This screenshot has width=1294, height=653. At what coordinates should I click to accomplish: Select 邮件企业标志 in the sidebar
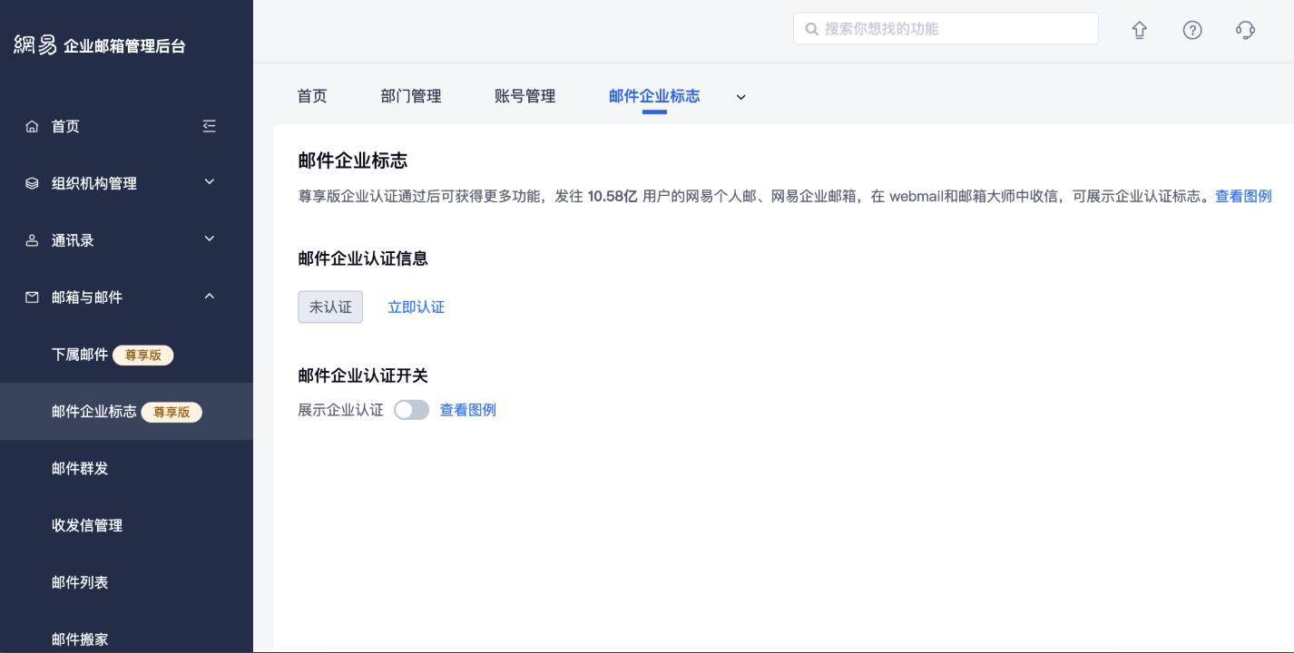(126, 412)
